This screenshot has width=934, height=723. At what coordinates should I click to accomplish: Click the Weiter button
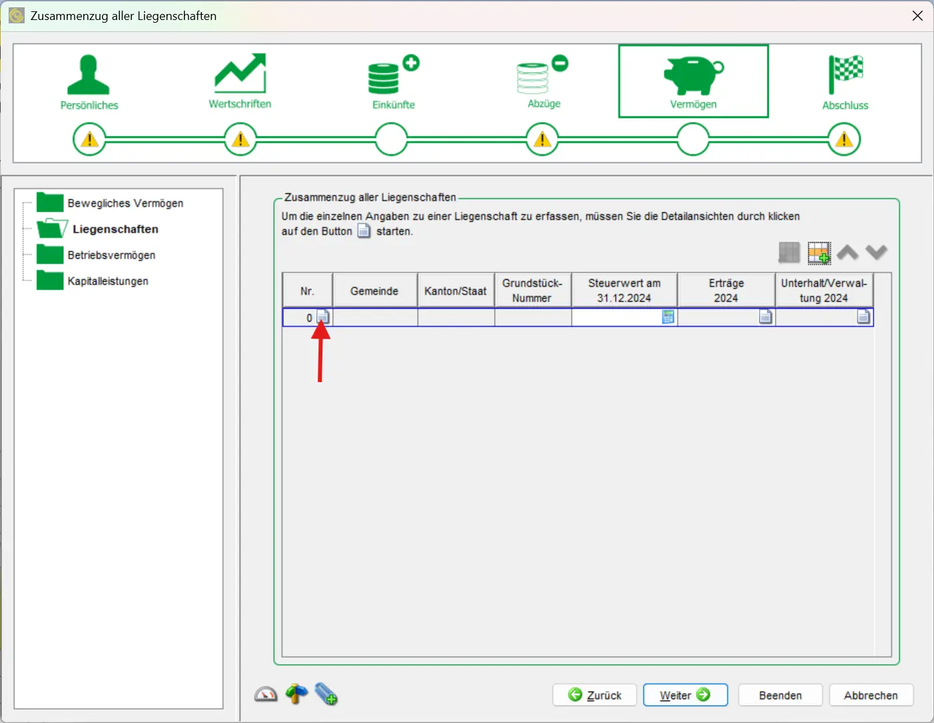[685, 695]
